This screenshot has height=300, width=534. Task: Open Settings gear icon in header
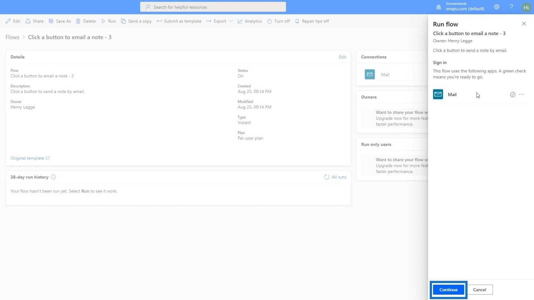pyautogui.click(x=497, y=7)
